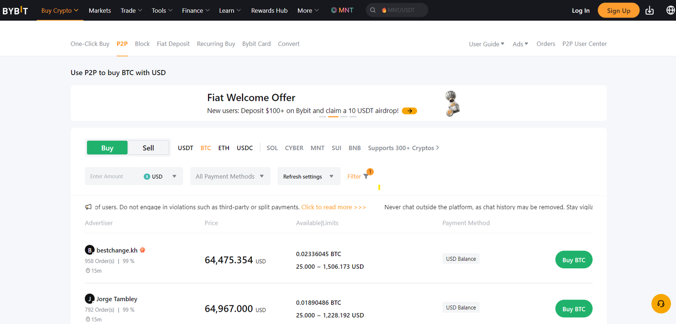Switch to Recurring Buy tab
The image size is (676, 324).
pos(216,44)
